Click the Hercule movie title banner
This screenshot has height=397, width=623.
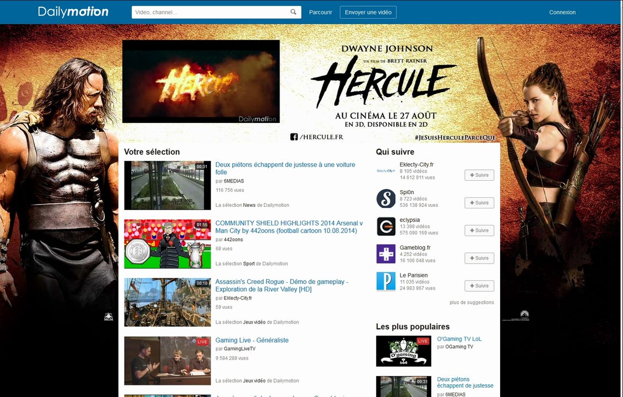click(x=385, y=82)
